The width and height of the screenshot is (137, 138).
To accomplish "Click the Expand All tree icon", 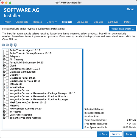I will (3, 45).
